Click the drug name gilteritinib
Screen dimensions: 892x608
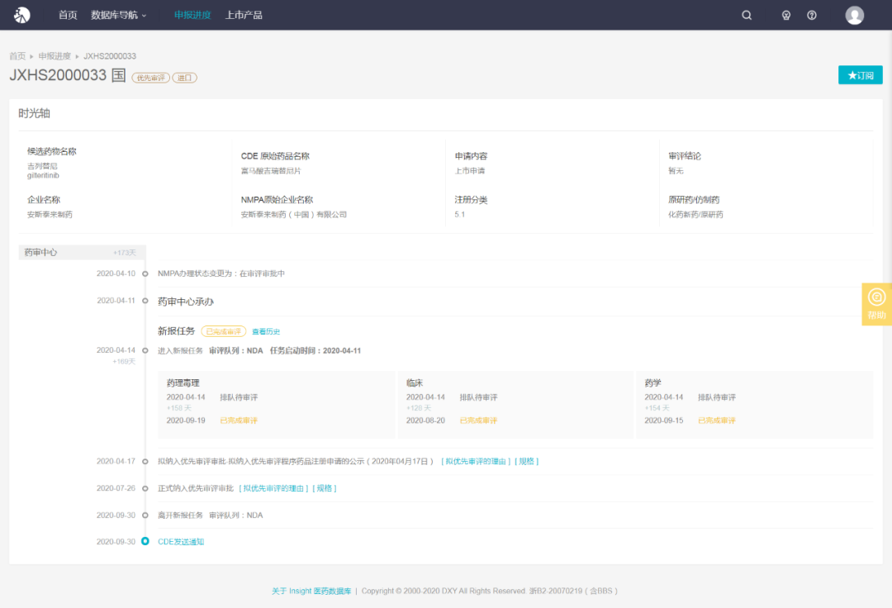(x=43, y=175)
